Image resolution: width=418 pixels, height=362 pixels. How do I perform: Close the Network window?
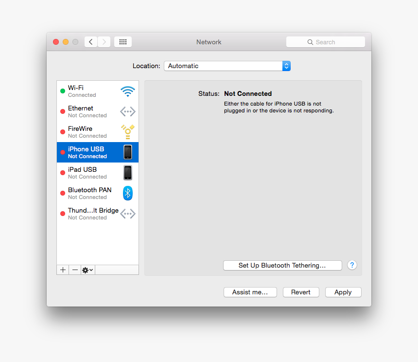[x=56, y=42]
